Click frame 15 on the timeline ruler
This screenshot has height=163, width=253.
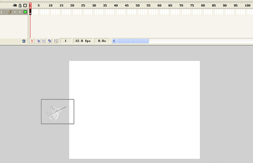coord(61,5)
